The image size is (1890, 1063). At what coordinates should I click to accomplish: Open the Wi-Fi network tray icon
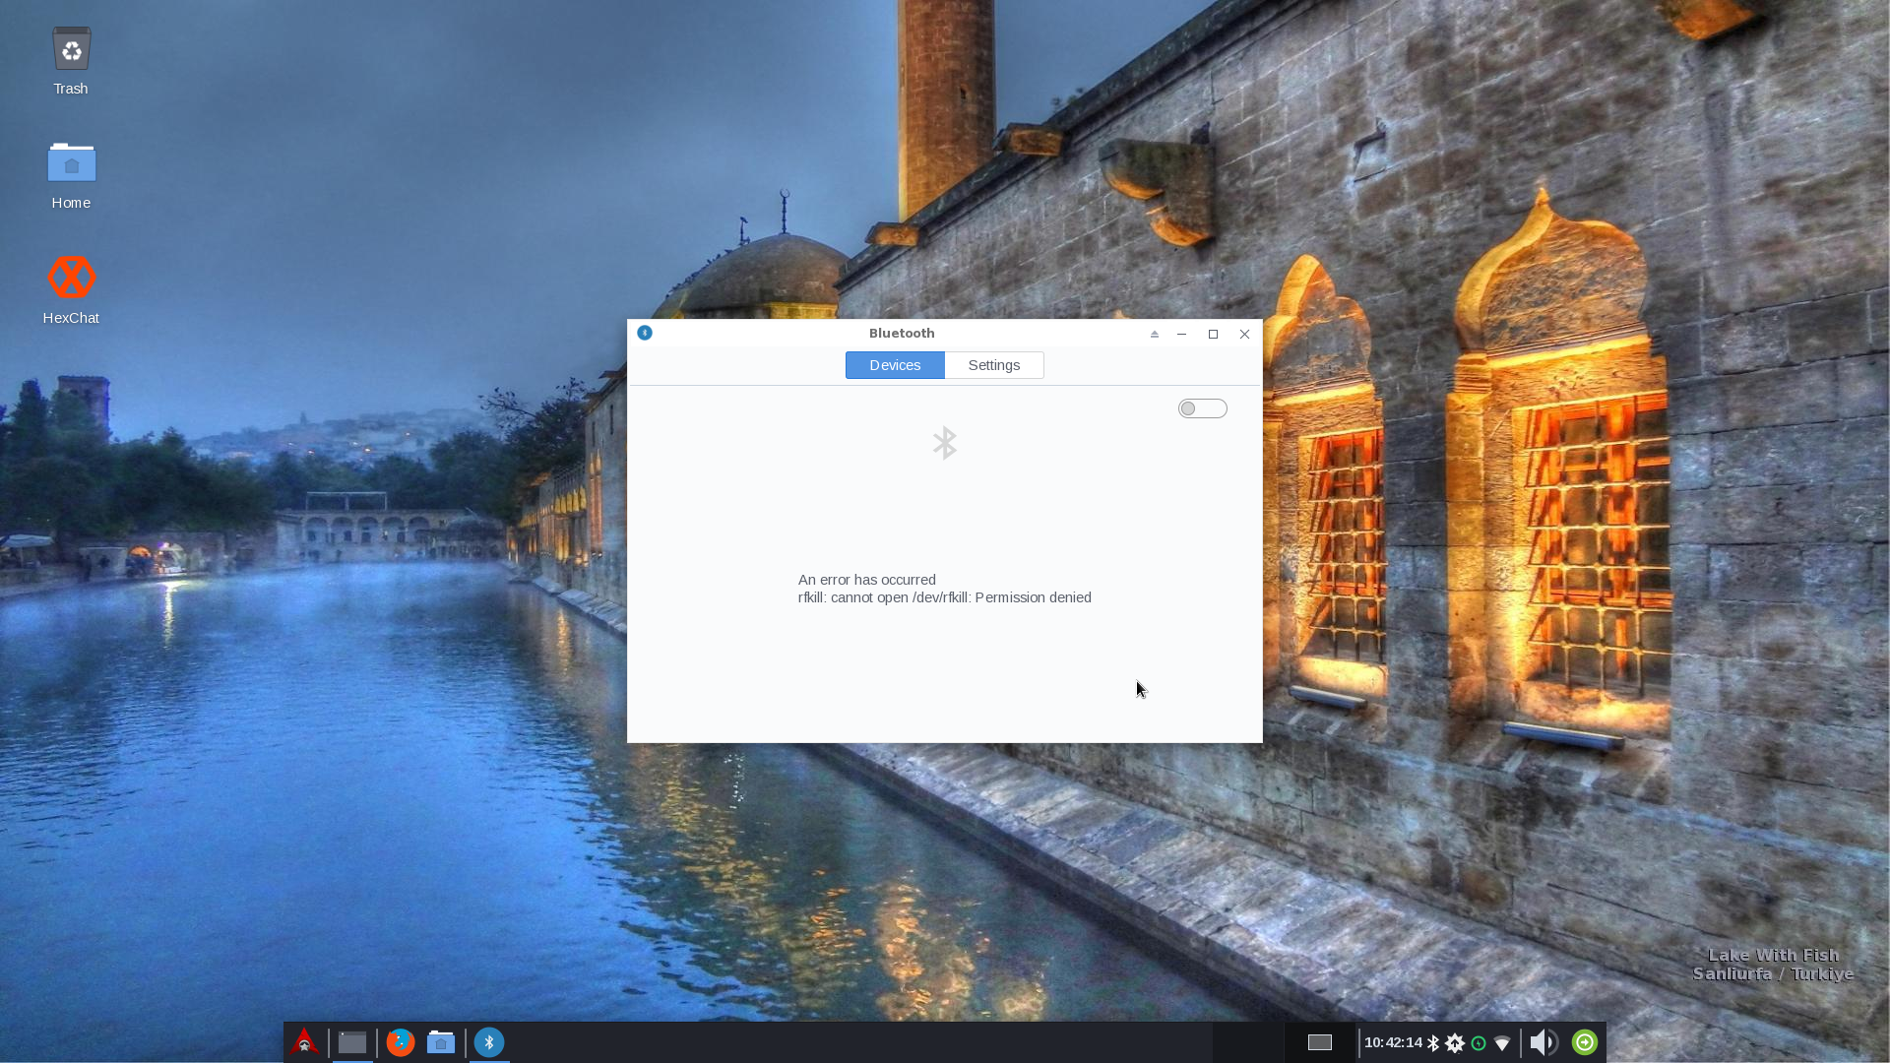coord(1502,1043)
